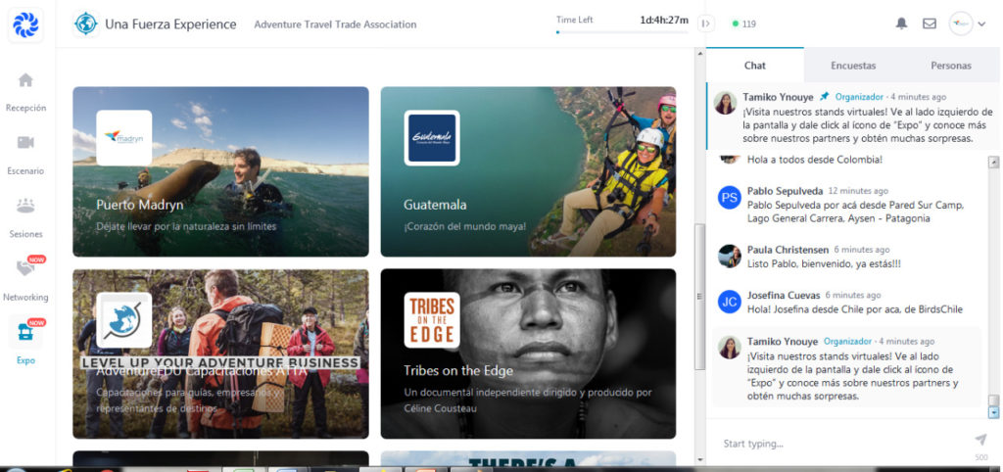Select the Expo booth icon
Viewport: 1003px width, 472px height.
(x=25, y=332)
